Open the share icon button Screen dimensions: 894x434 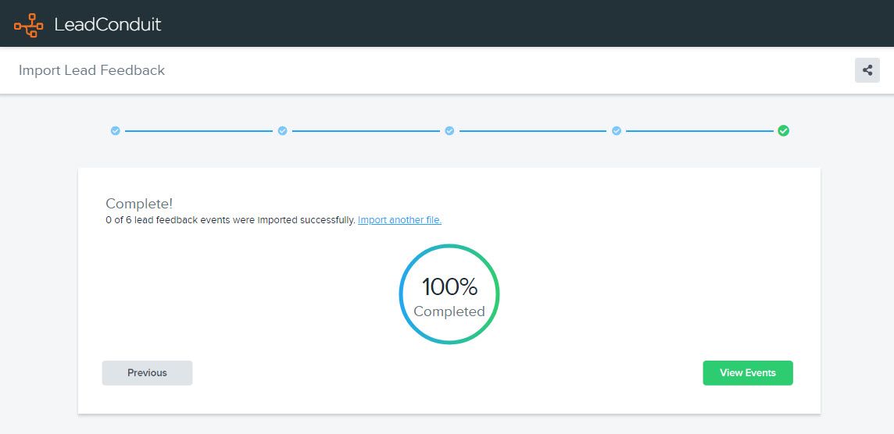click(x=867, y=70)
